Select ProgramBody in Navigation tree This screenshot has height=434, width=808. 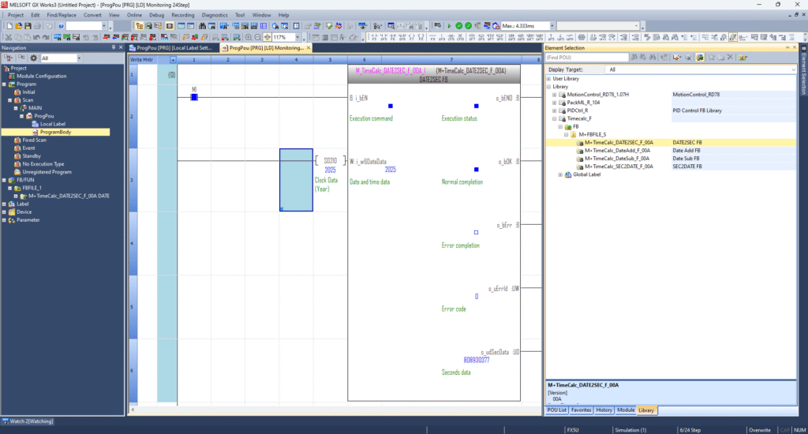[55, 133]
